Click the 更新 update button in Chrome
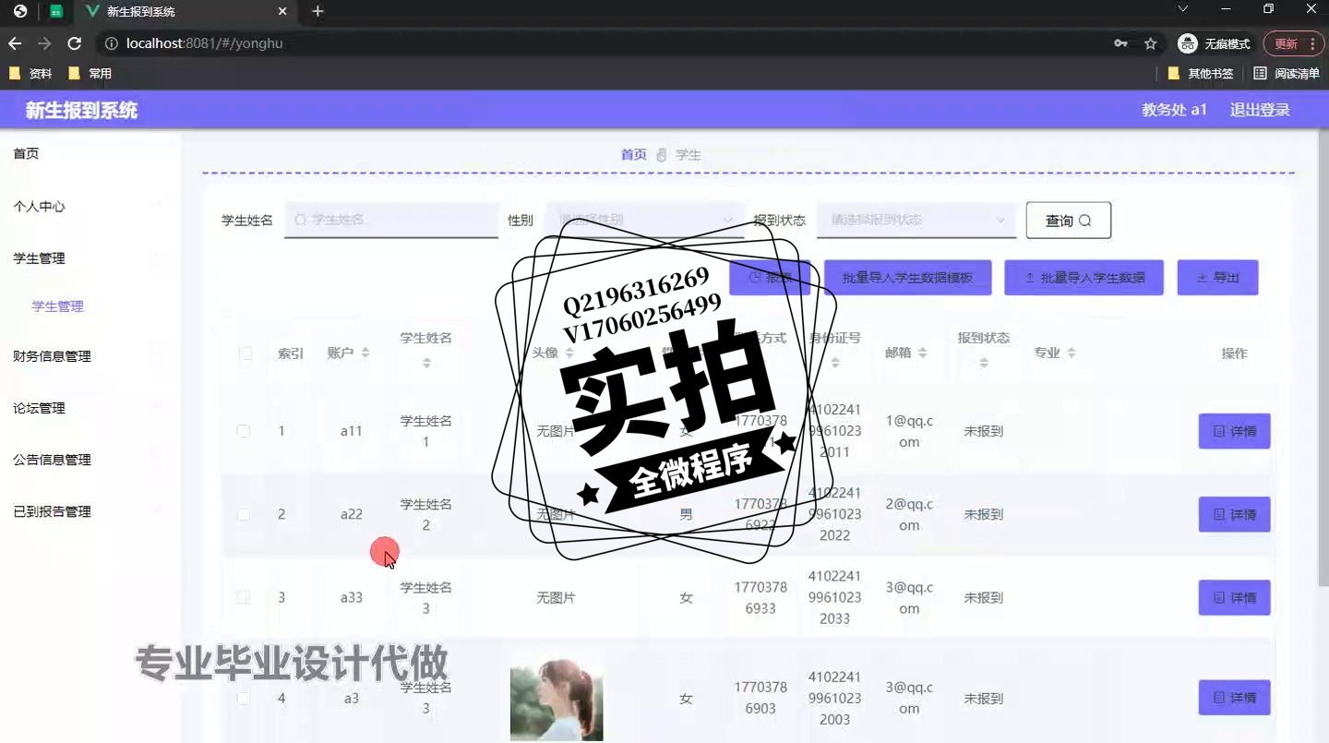 tap(1286, 43)
